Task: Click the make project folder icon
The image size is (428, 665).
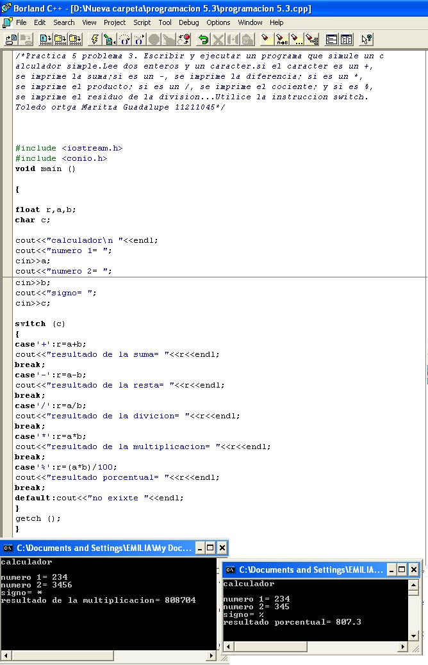Action: [x=60, y=40]
